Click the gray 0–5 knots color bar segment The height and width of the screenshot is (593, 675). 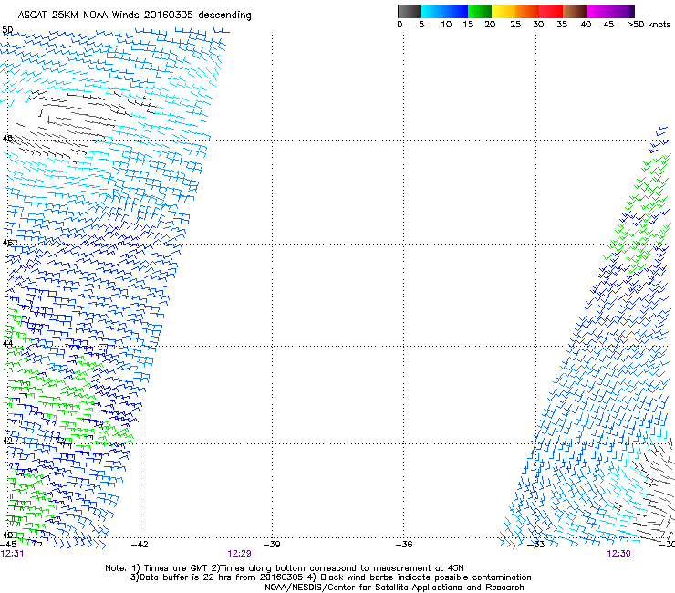[x=409, y=11]
